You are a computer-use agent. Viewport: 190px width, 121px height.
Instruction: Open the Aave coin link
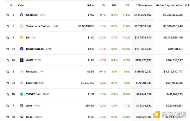(x=29, y=106)
